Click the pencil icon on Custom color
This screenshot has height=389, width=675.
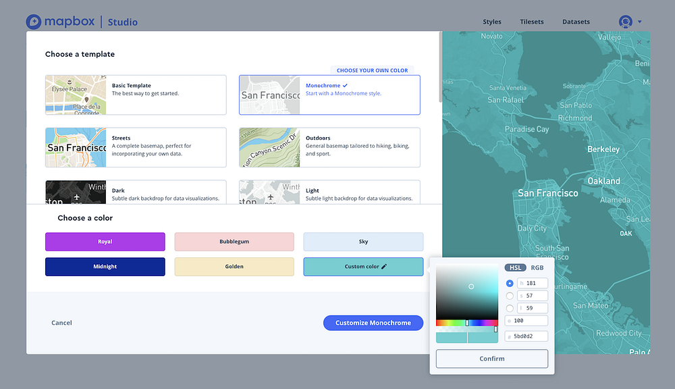pos(384,267)
